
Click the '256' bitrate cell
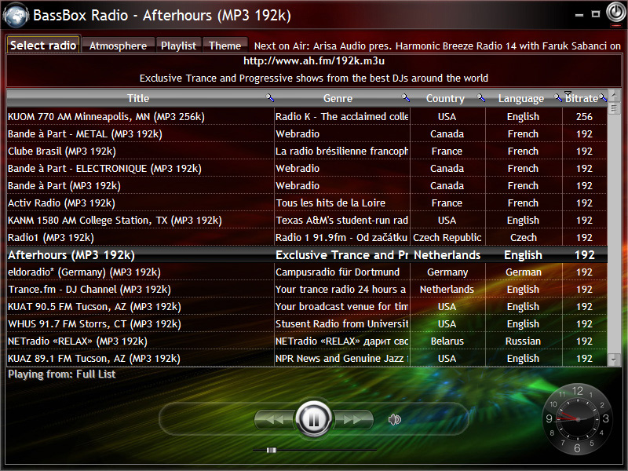(x=584, y=116)
